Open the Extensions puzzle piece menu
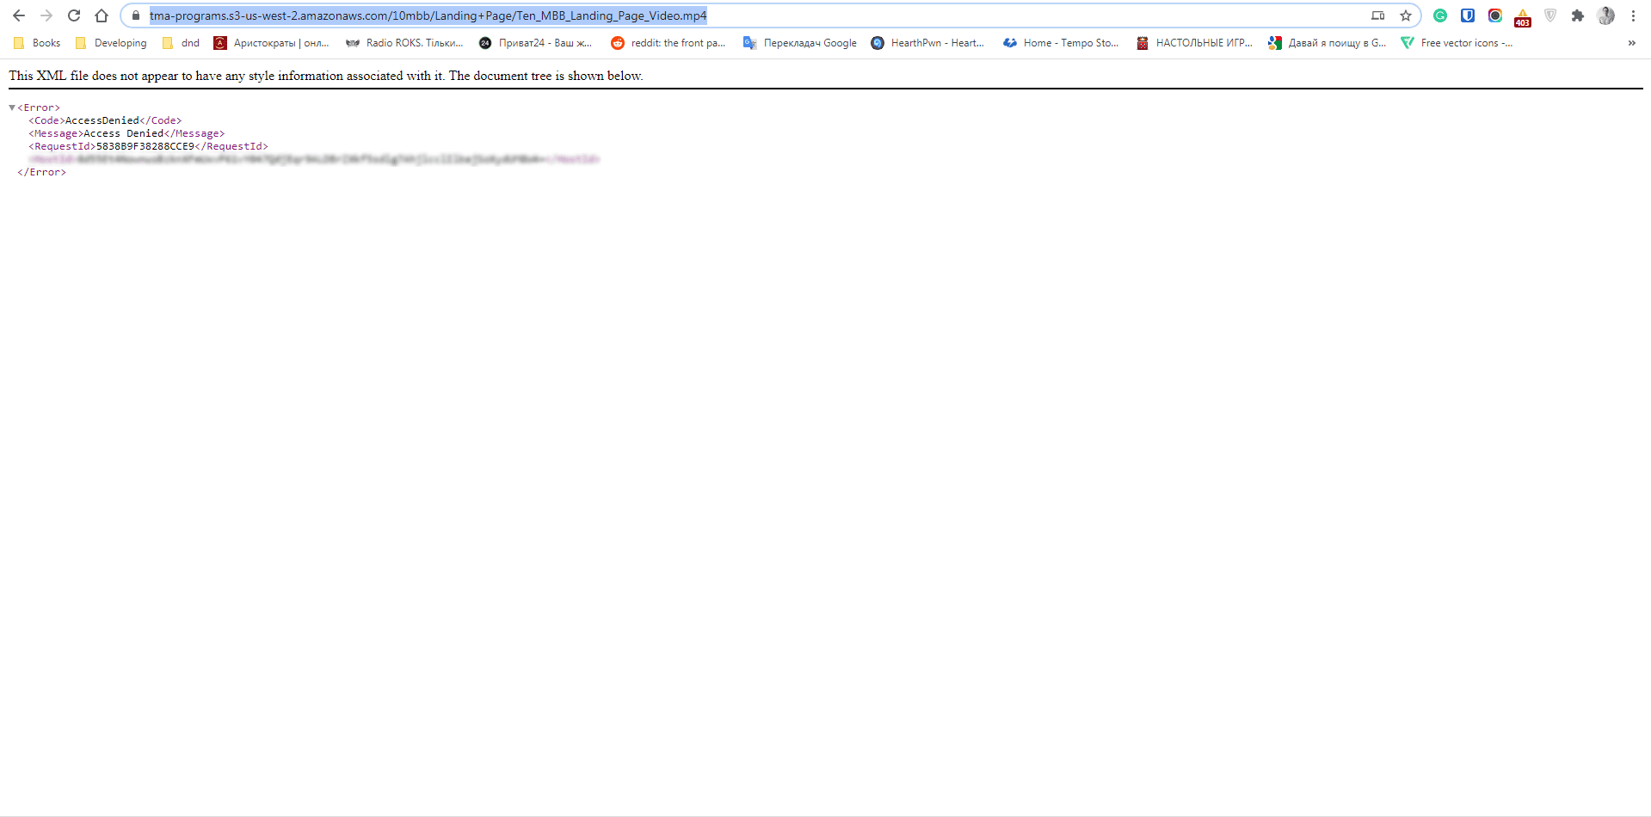1651x817 pixels. 1578,15
